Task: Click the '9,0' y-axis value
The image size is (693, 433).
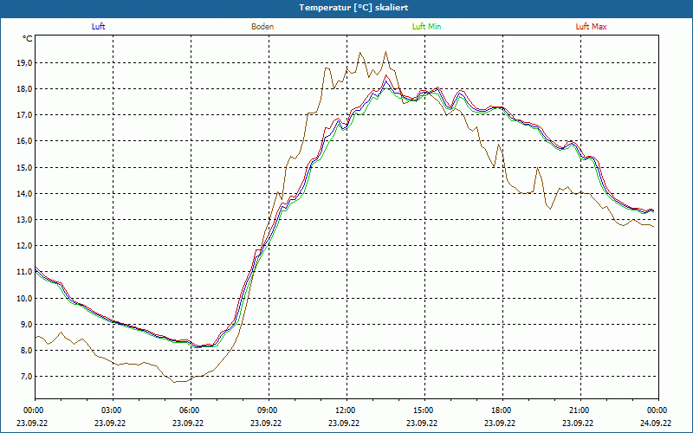Action: (27, 324)
